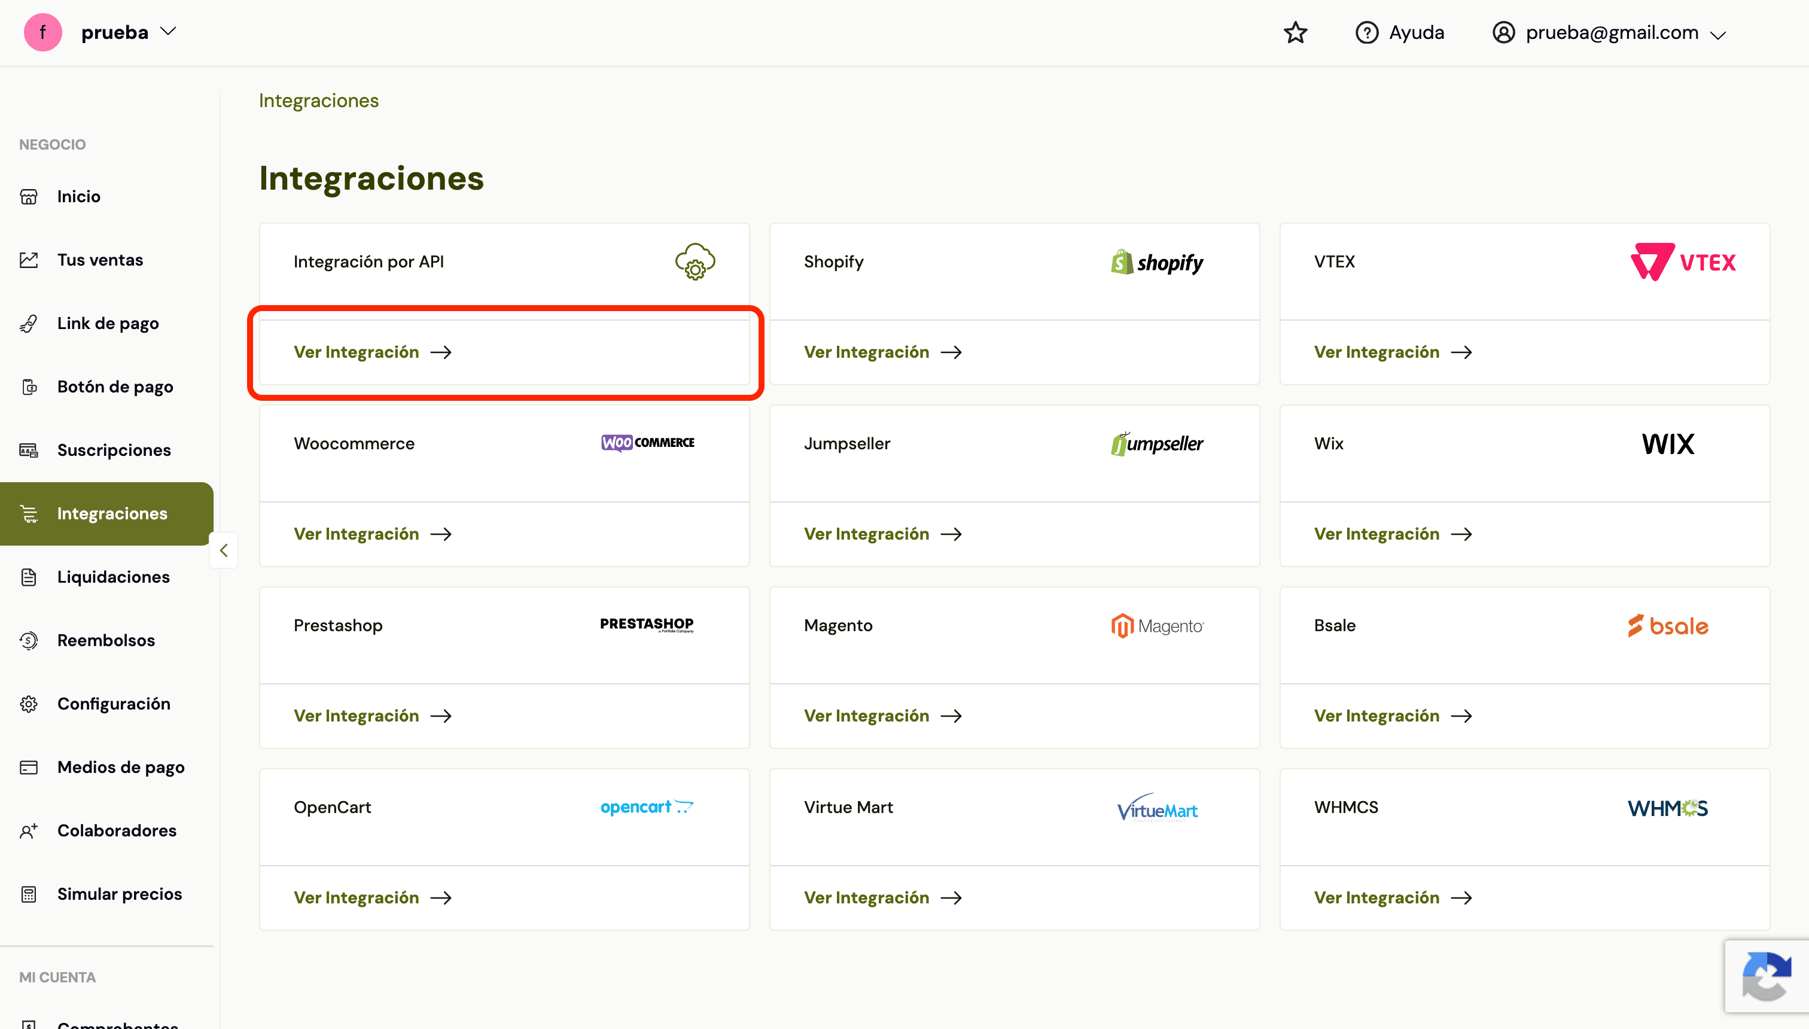Open Configuración settings
Image resolution: width=1809 pixels, height=1029 pixels.
tap(106, 704)
